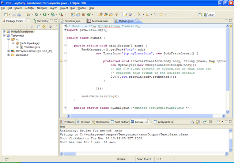Collapse the (default package) node
The width and height of the screenshot is (234, 163).
coord(13,43)
